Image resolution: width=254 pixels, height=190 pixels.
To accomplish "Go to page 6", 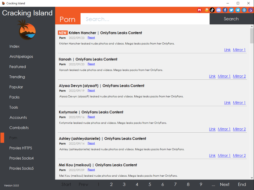I will pyautogui.click(x=163, y=185).
